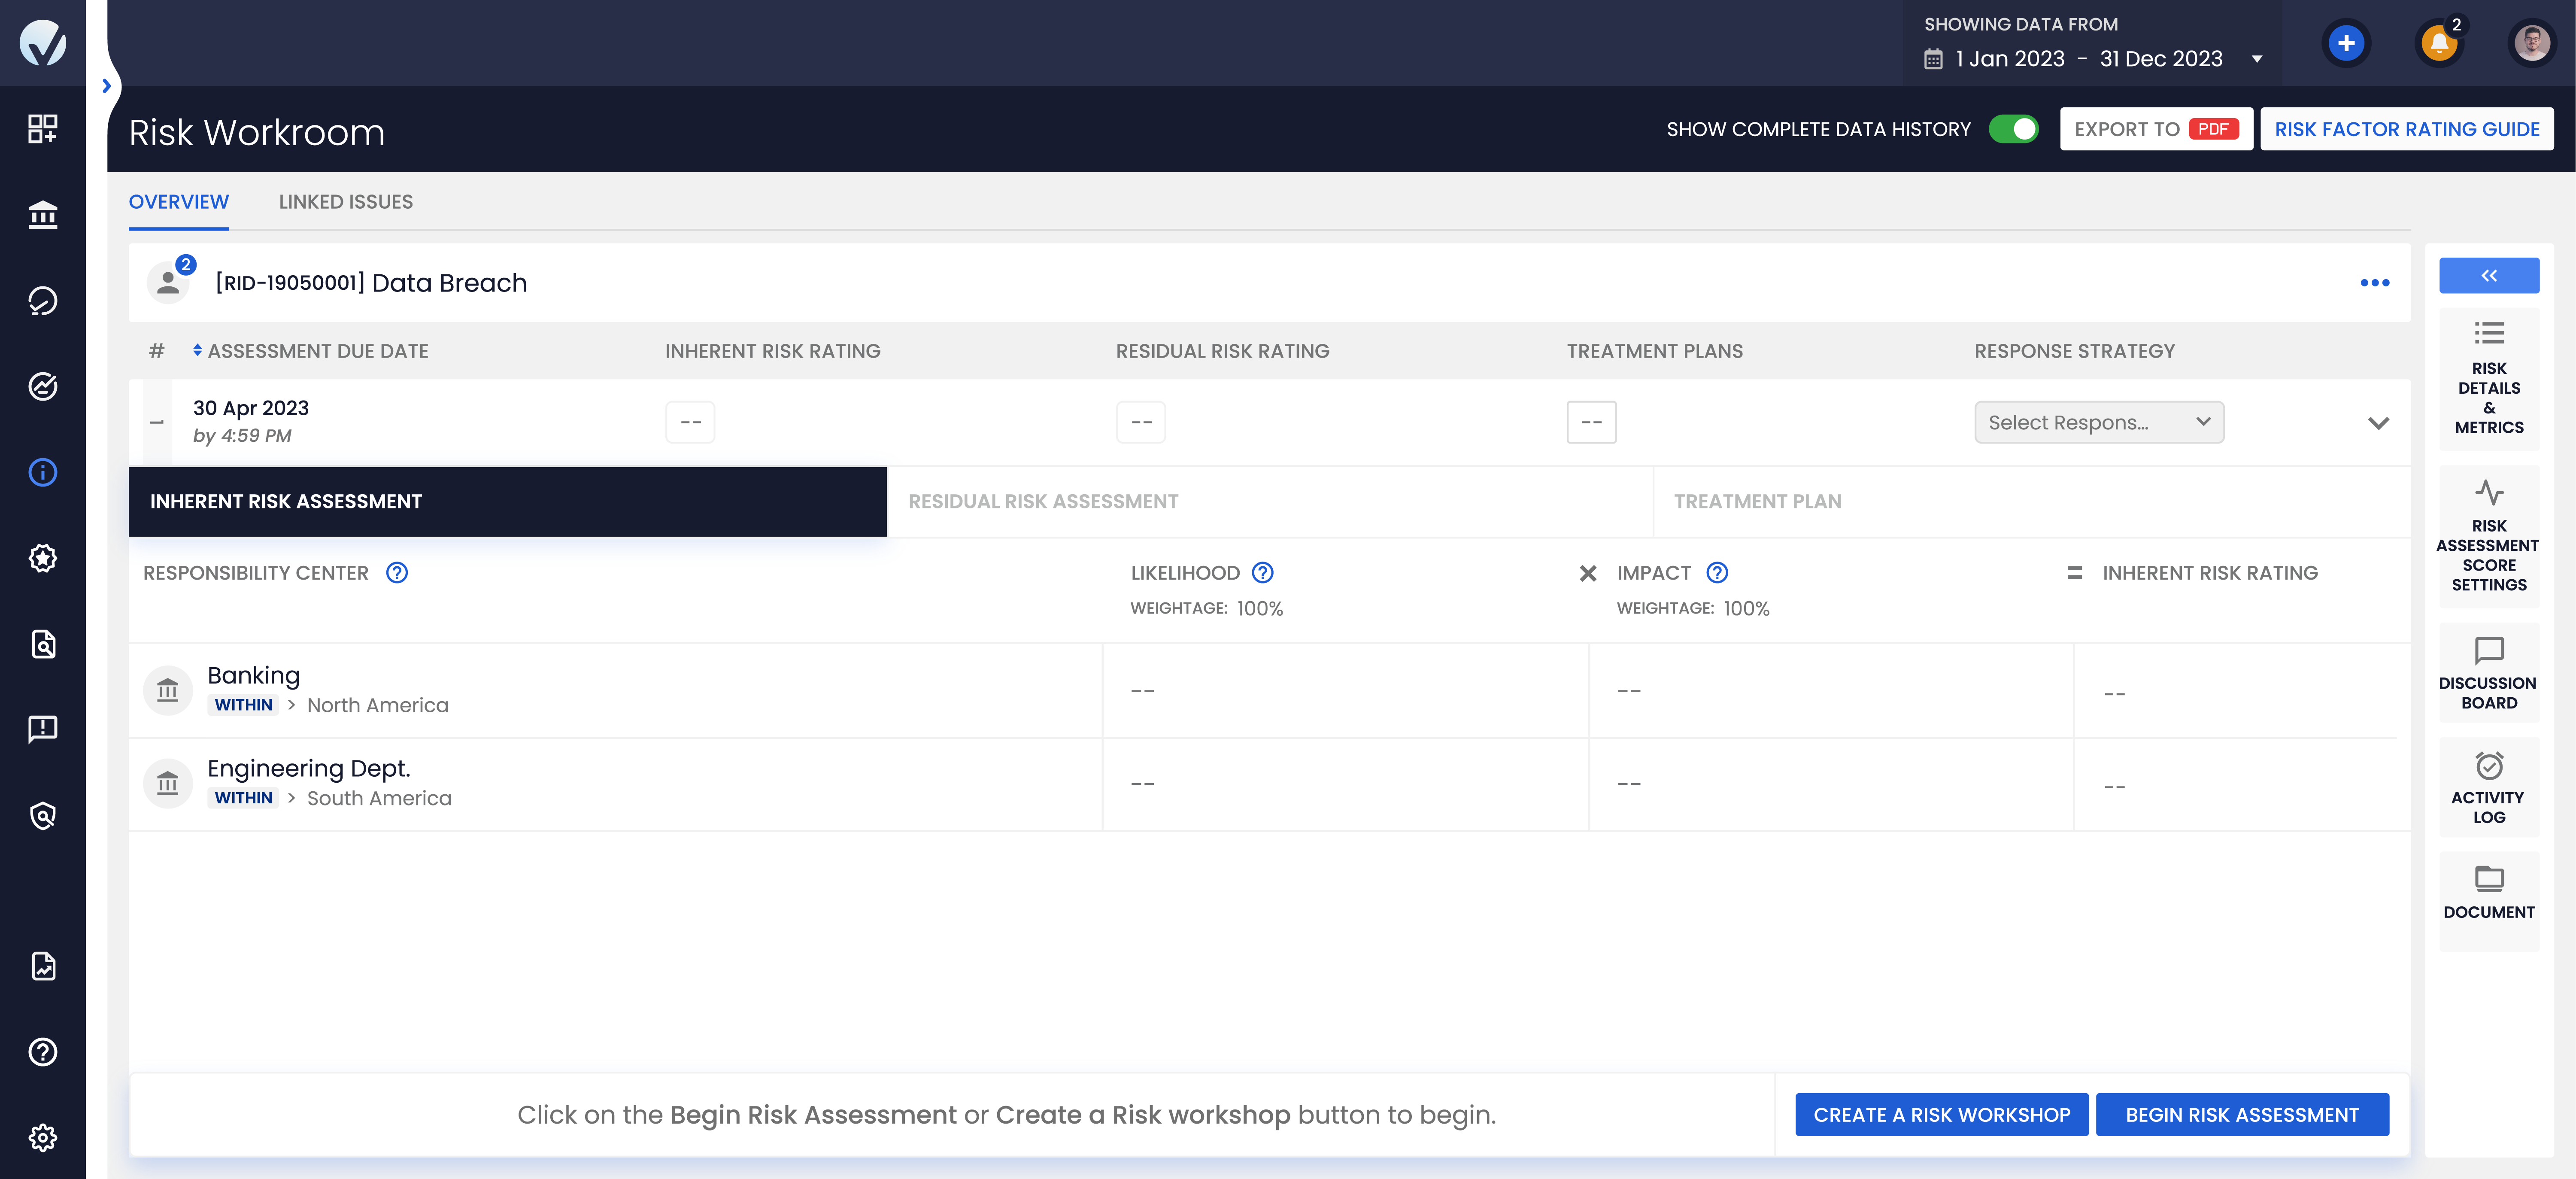Viewport: 2576px width, 1179px height.
Task: Click the blue plus add button
Action: point(2346,43)
